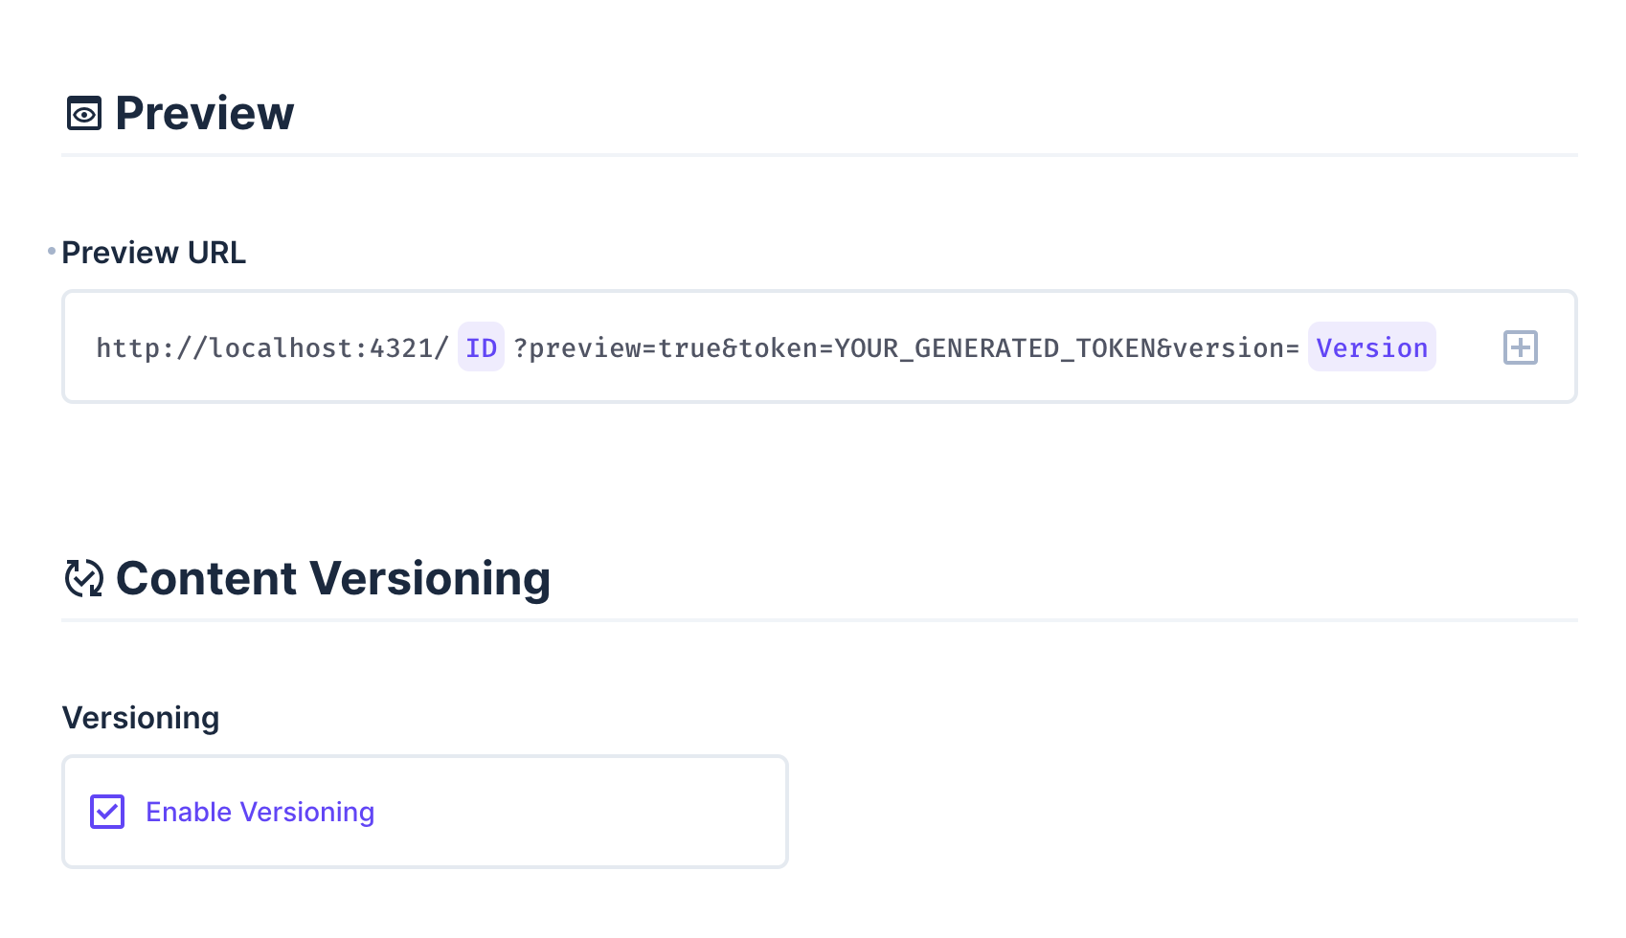Click the Versioning field label
Viewport: 1626px width, 938px height.
(141, 717)
